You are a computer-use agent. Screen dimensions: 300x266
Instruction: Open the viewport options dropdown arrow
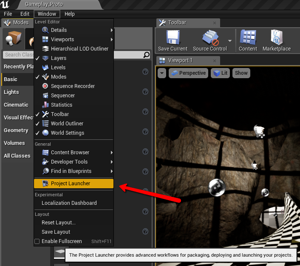tap(162, 73)
